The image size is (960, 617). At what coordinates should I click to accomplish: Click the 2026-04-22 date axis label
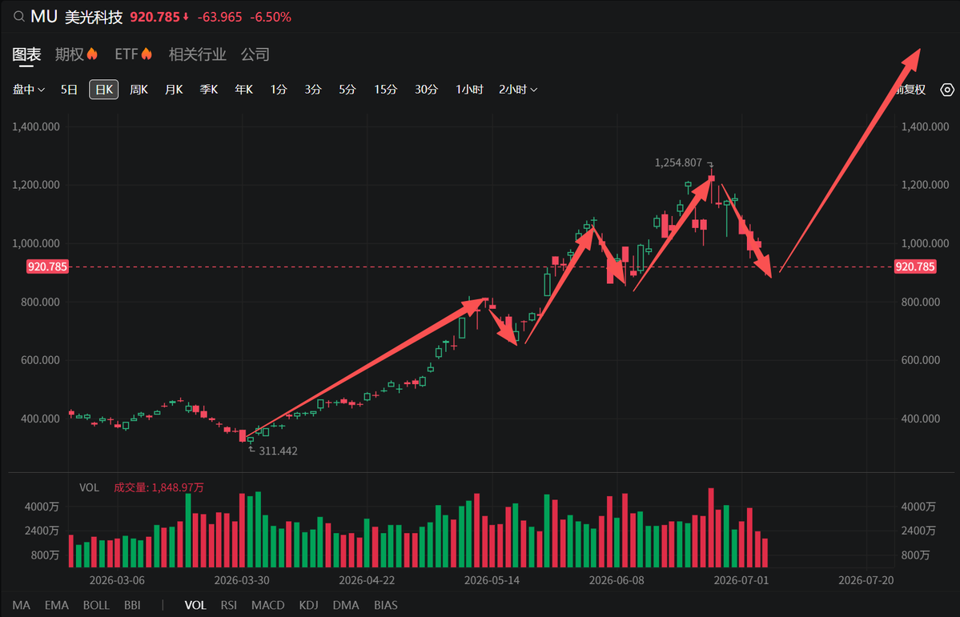tap(367, 579)
